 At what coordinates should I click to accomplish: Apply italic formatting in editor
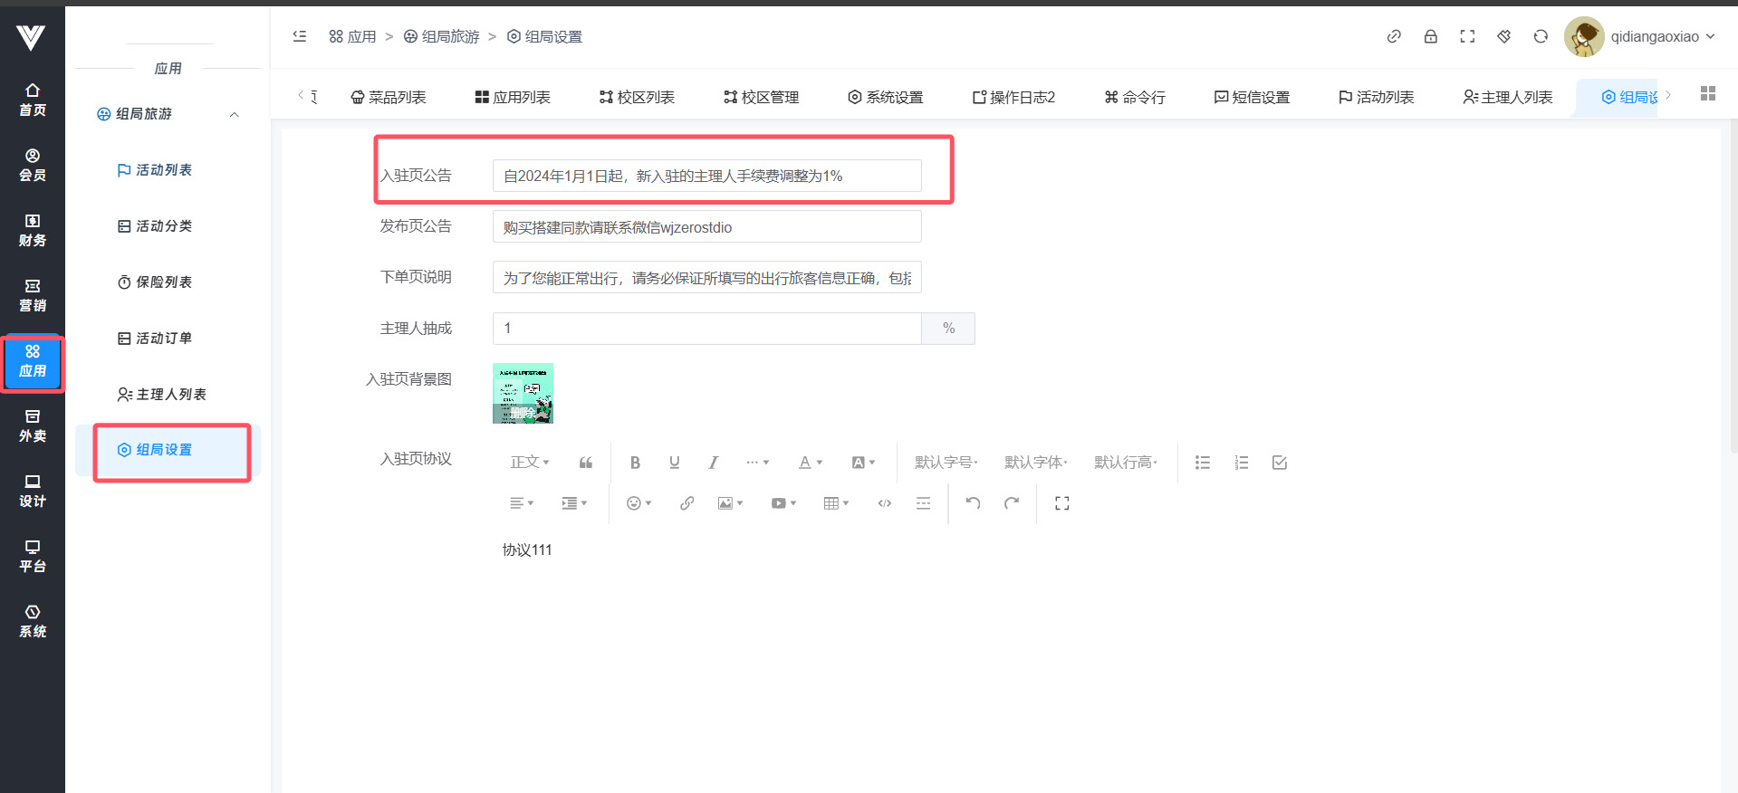tap(713, 463)
